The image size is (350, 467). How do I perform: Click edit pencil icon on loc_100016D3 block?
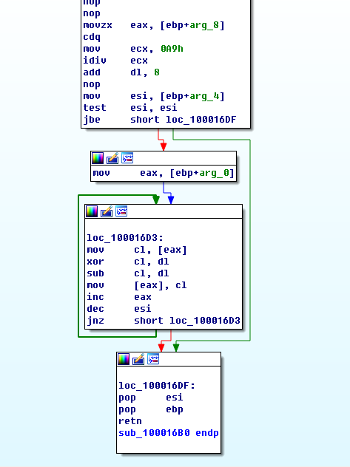[x=107, y=211]
